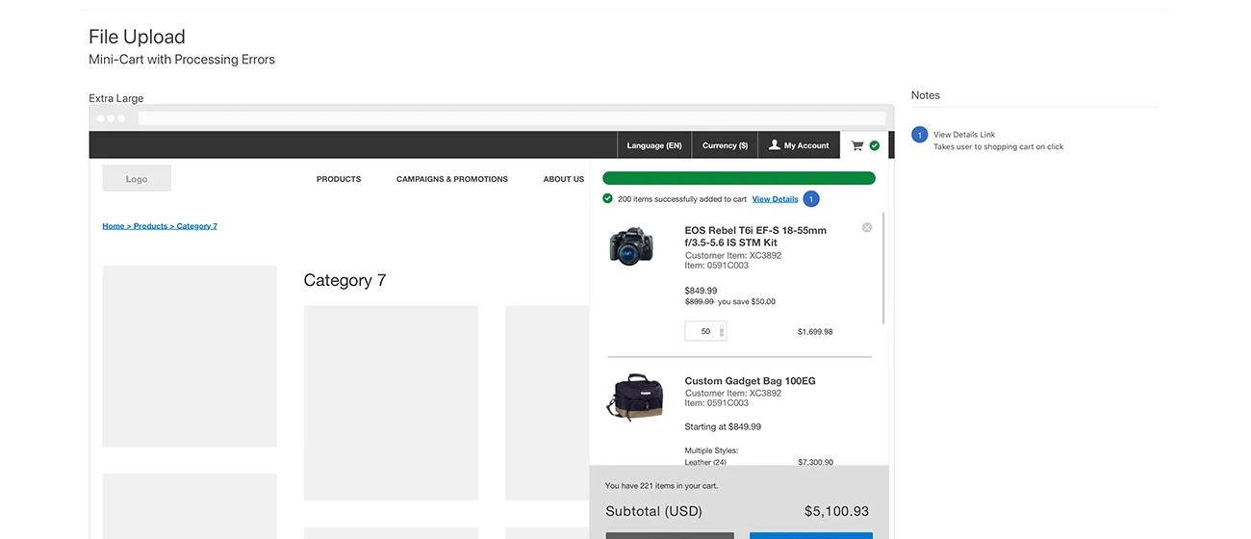Click green success check next to 200 items message
This screenshot has width=1251, height=539.
[607, 198]
